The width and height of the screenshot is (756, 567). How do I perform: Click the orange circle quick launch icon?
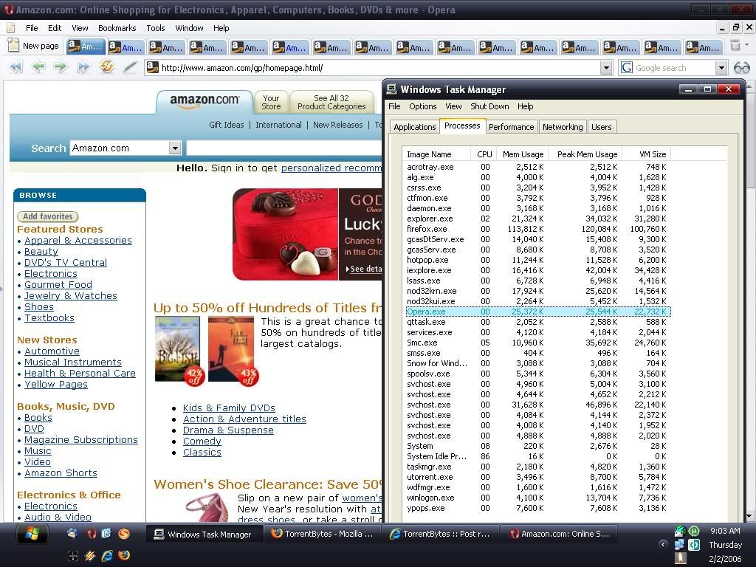(x=124, y=533)
